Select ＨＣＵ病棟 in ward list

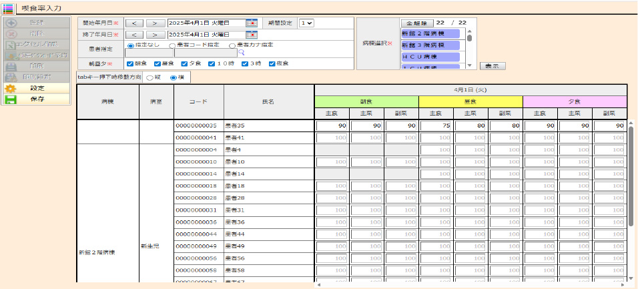click(431, 57)
